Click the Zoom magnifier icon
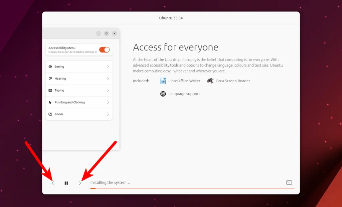 tap(51, 114)
